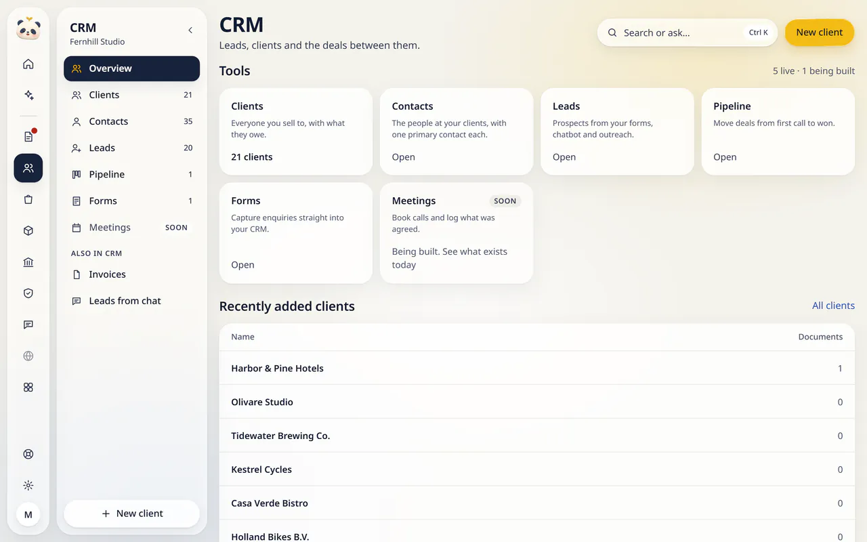Open the Forms tool card

[296, 233]
